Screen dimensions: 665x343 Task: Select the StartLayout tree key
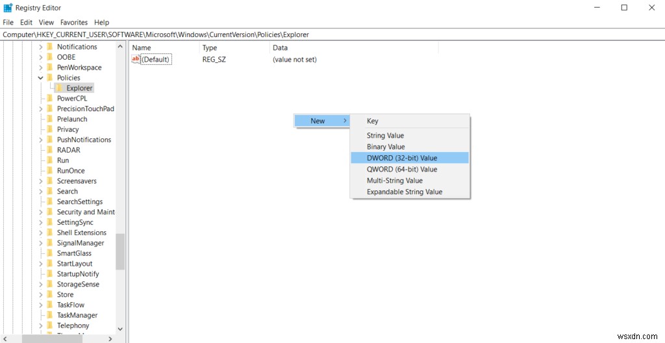tap(75, 264)
